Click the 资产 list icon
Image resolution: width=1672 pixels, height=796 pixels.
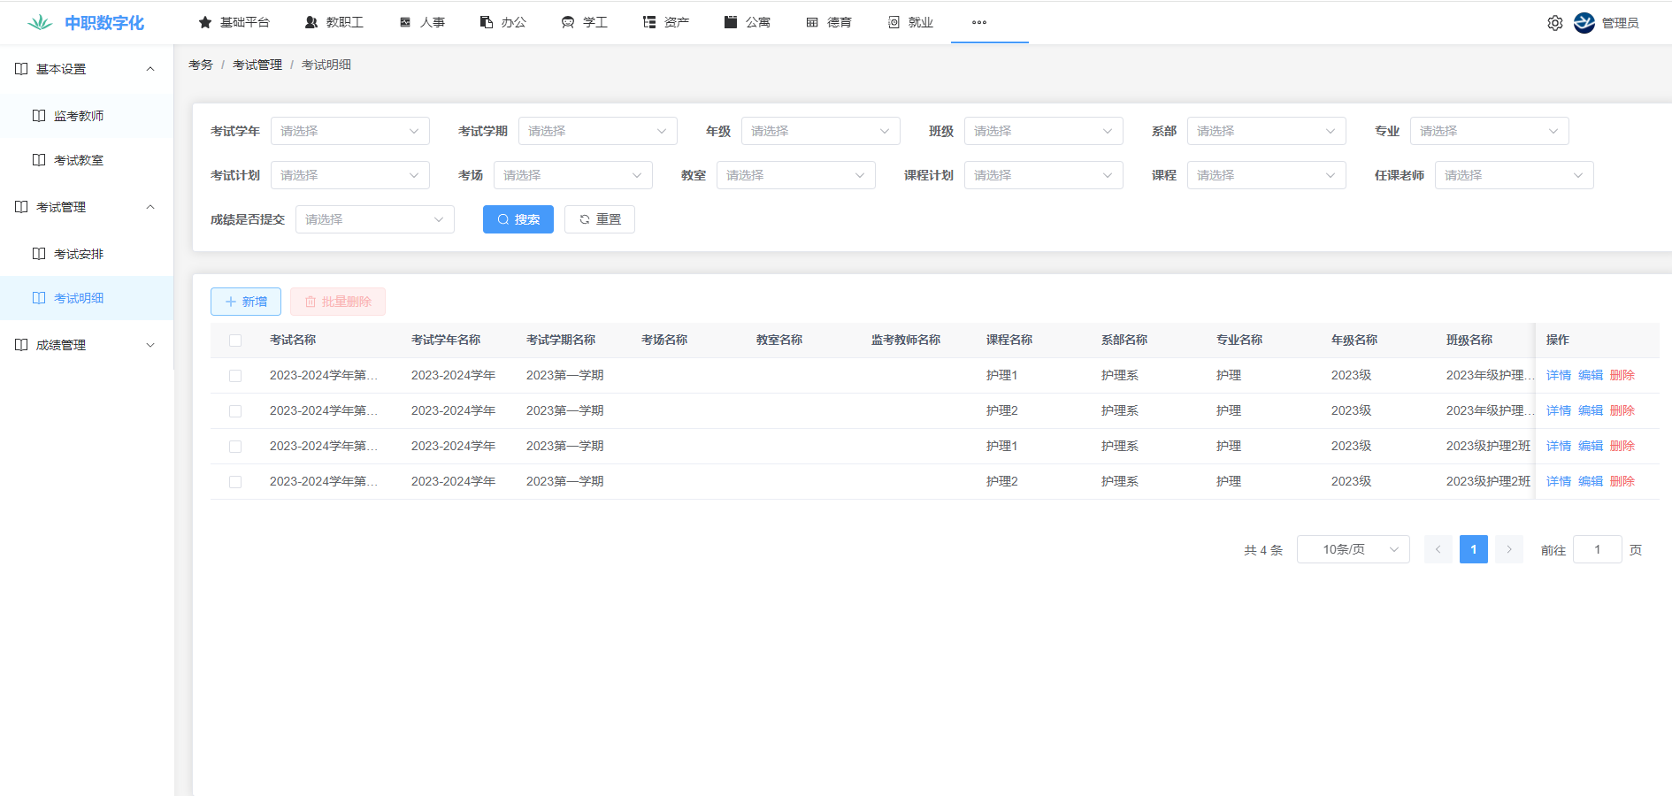pos(649,22)
